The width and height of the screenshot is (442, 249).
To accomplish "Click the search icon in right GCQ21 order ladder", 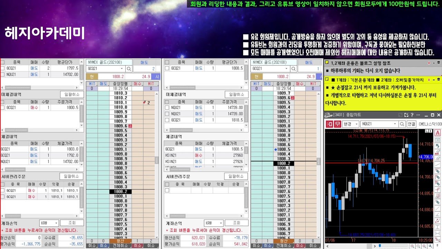I will point(294,69).
